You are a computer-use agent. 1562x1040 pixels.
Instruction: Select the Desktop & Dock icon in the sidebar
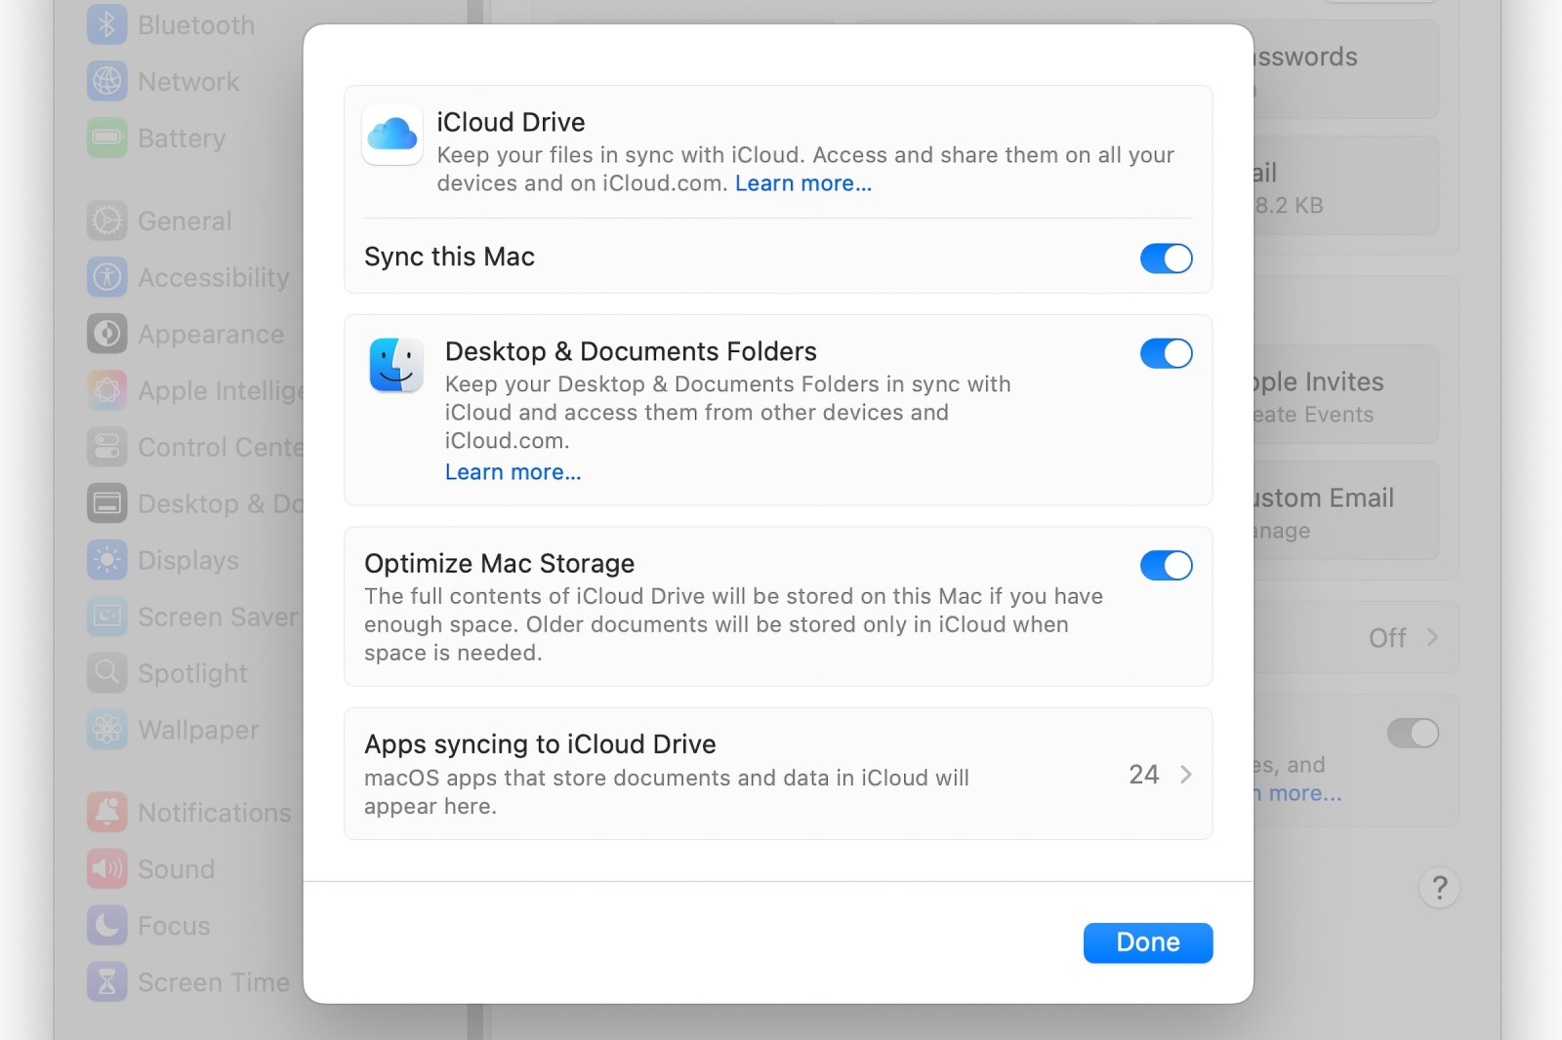coord(107,504)
